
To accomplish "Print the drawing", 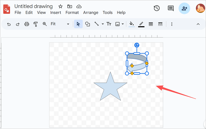I will (27, 24).
